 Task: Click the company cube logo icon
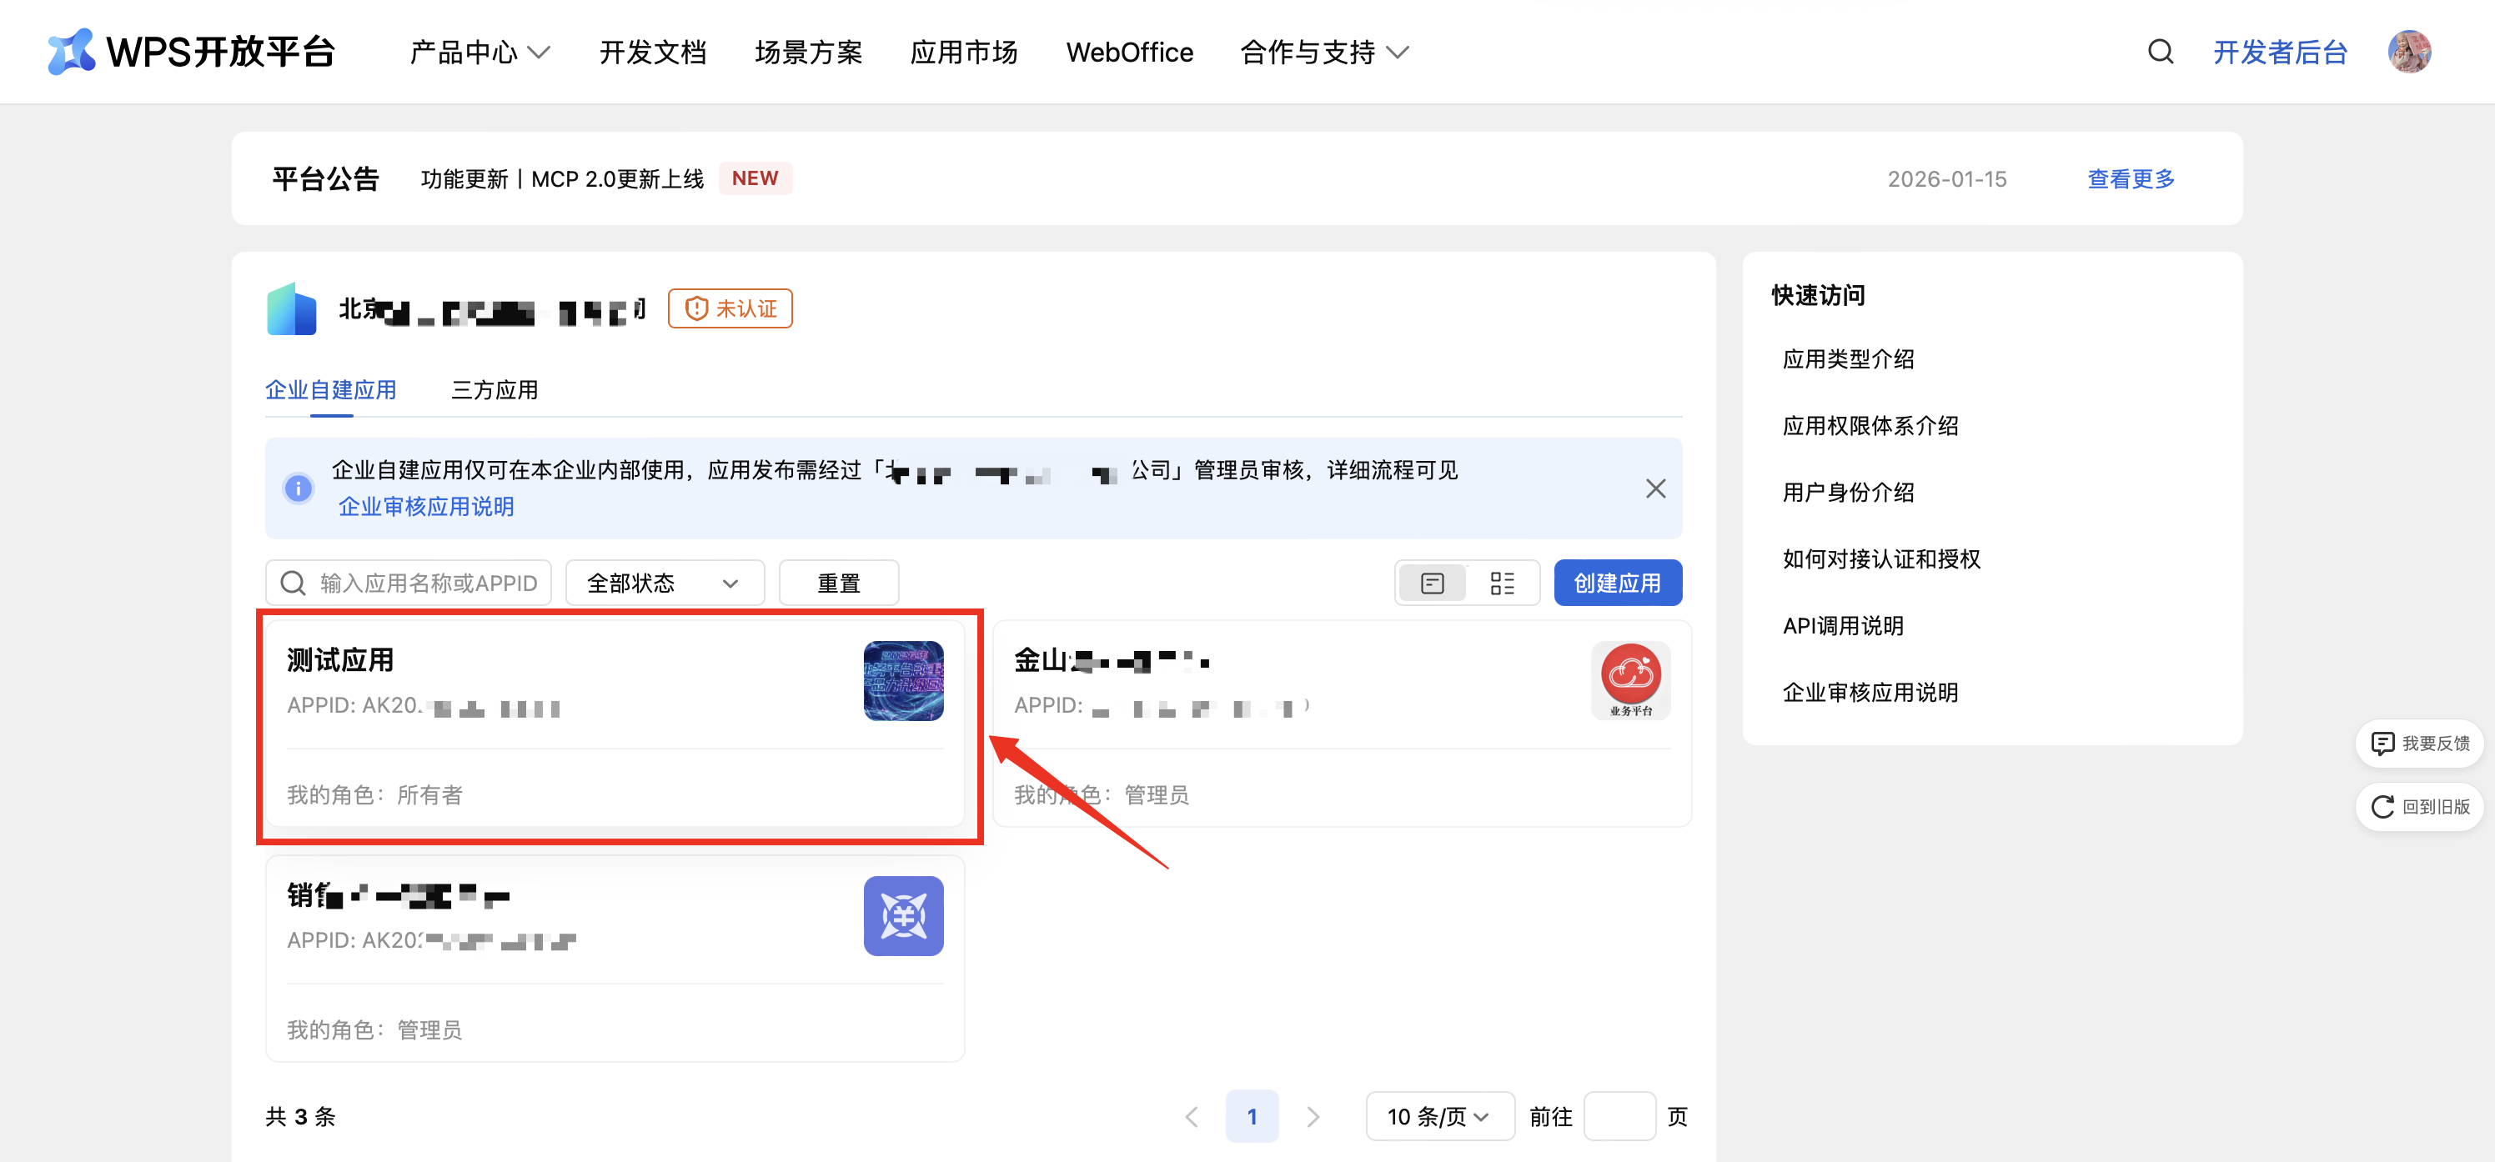click(x=292, y=309)
